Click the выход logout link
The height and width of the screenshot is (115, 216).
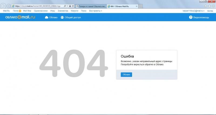point(210,11)
